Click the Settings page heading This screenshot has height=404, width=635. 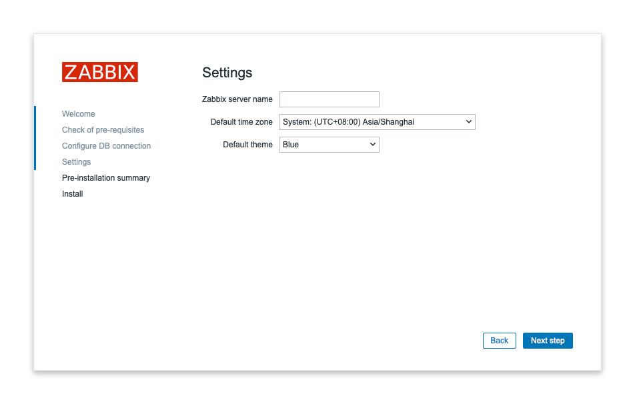tap(227, 73)
